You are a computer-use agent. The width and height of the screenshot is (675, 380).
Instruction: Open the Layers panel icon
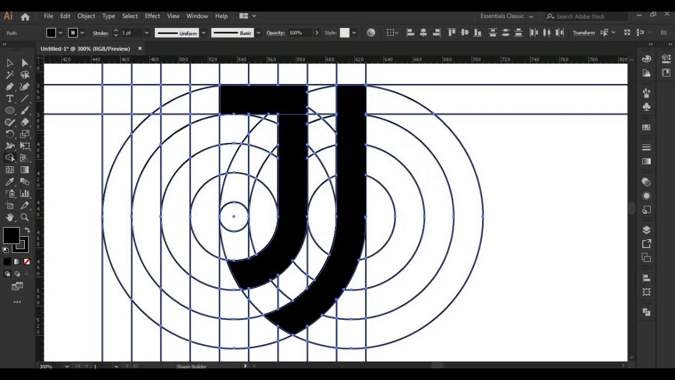[647, 230]
